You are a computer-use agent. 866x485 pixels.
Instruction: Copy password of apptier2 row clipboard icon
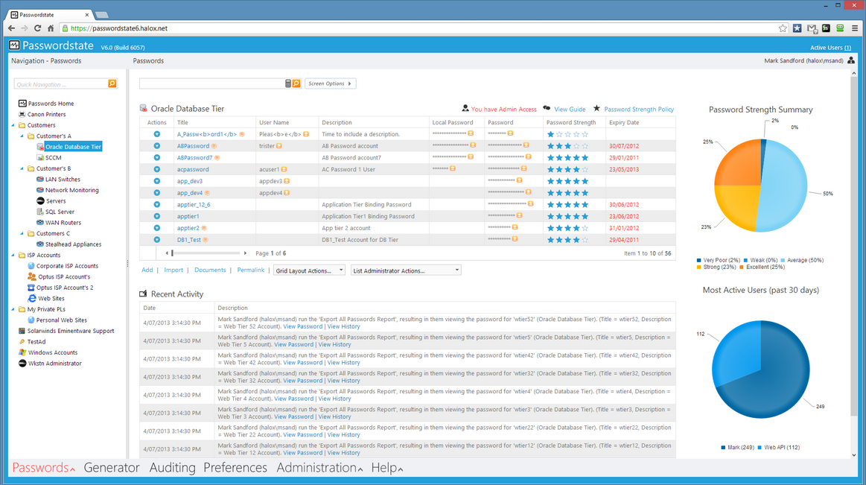pyautogui.click(x=515, y=227)
